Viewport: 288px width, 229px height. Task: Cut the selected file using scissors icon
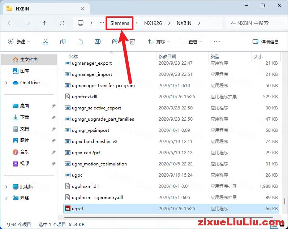tap(46, 42)
